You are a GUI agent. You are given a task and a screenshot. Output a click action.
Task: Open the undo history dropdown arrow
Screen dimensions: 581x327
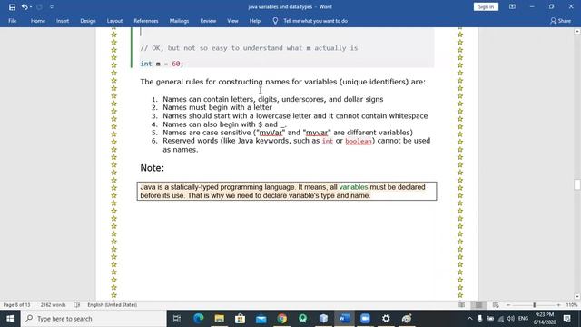tap(31, 7)
